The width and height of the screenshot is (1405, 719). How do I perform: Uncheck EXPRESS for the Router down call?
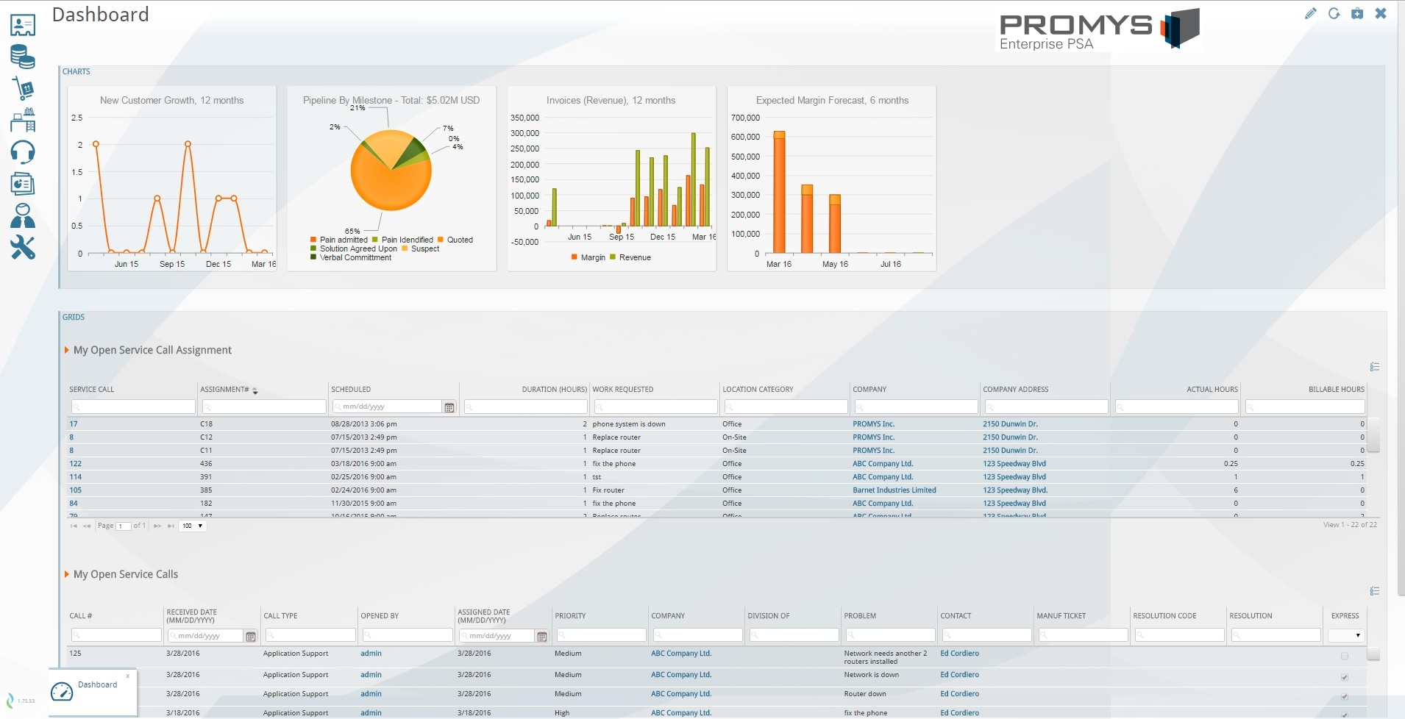pyautogui.click(x=1345, y=696)
